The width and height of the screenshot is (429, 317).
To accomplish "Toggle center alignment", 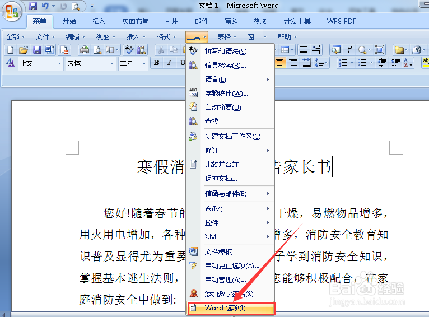I will pos(279,63).
